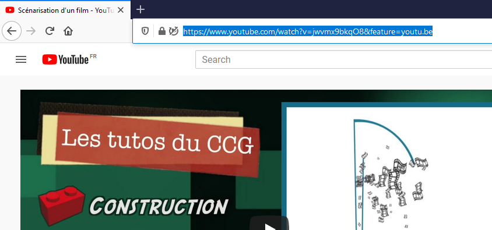Viewport: 492px width, 230px height.
Task: Click the FR country code beside logo
Action: (93, 56)
